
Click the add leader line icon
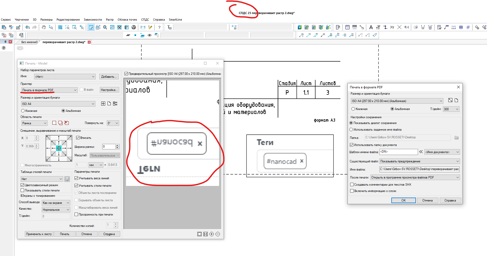coord(302,35)
